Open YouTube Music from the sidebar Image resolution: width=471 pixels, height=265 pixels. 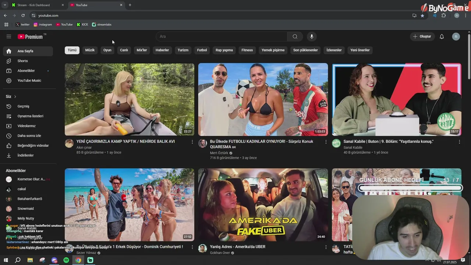click(x=28, y=81)
